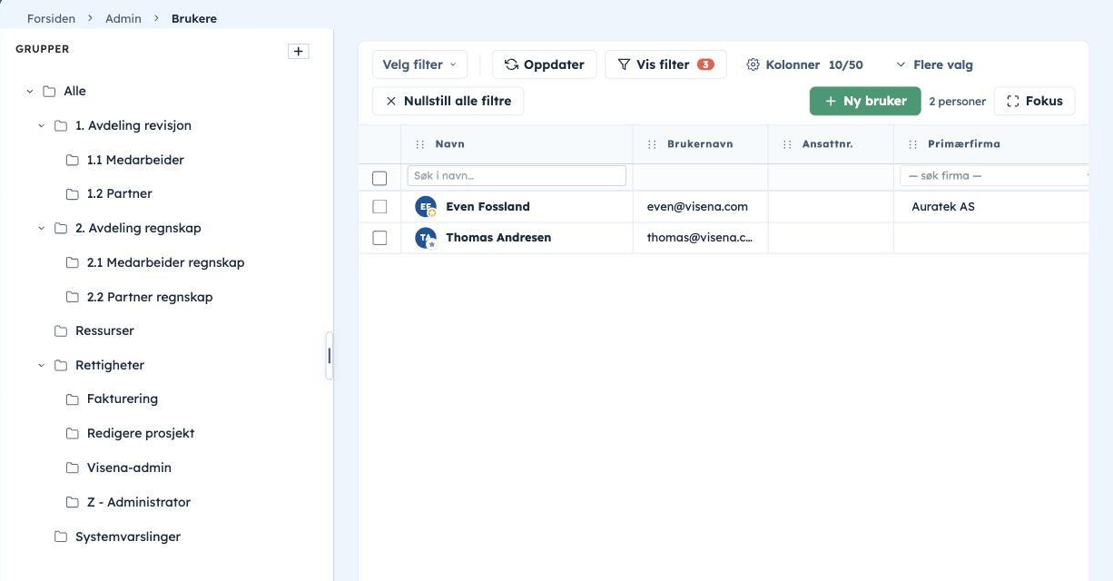The image size is (1113, 581).
Task: Click the Søk i navn search field
Action: [517, 175]
